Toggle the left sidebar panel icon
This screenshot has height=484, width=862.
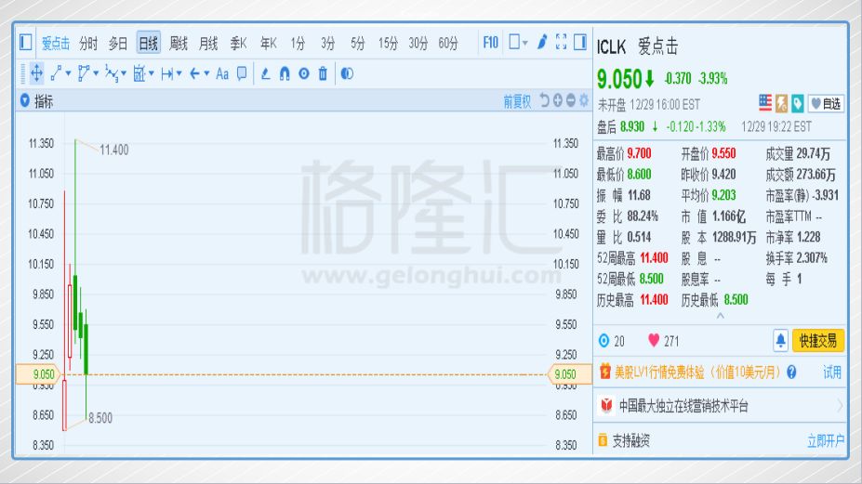(x=25, y=43)
